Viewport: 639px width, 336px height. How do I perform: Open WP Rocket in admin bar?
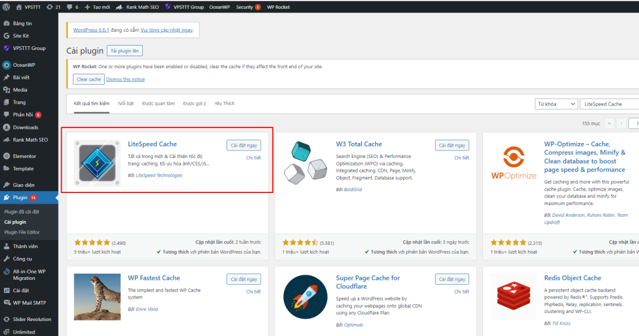point(278,7)
